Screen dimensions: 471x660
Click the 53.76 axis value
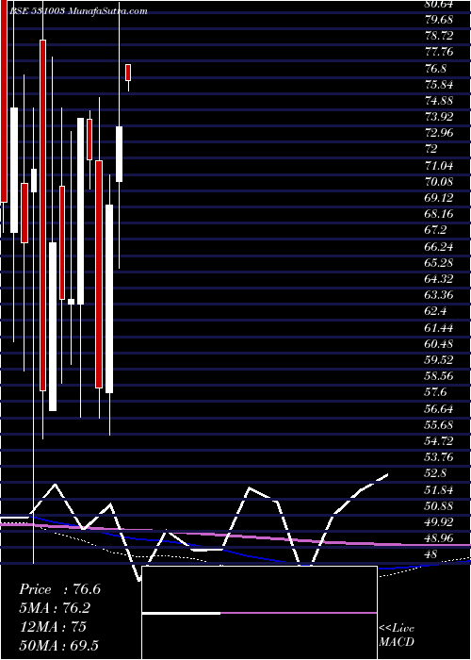[440, 456]
